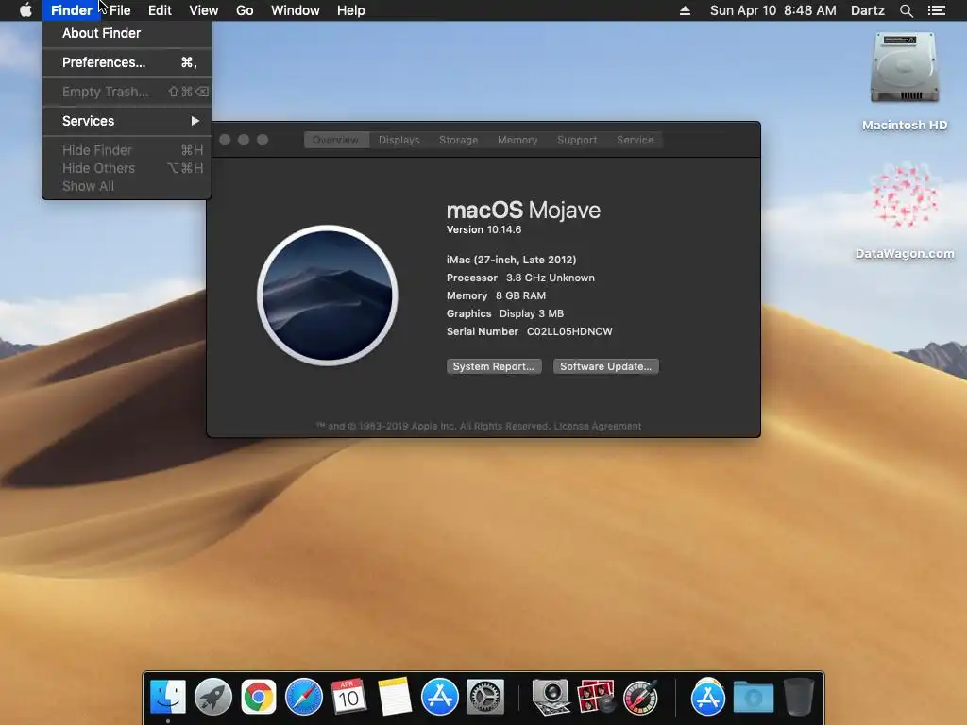
Task: Open Photo Booth icon in Dock
Action: (x=596, y=698)
